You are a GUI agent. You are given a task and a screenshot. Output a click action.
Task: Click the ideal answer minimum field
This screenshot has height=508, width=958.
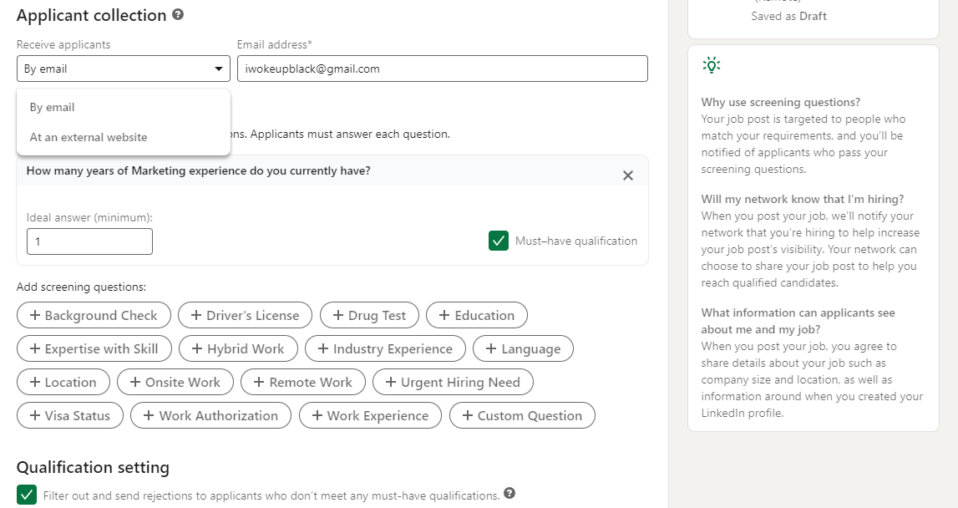coord(89,241)
